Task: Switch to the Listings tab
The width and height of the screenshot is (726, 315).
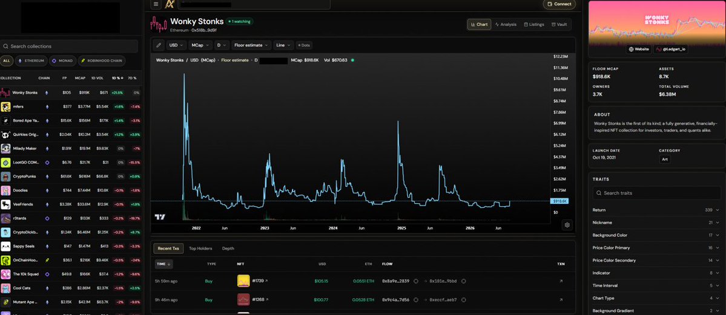Action: coord(534,25)
